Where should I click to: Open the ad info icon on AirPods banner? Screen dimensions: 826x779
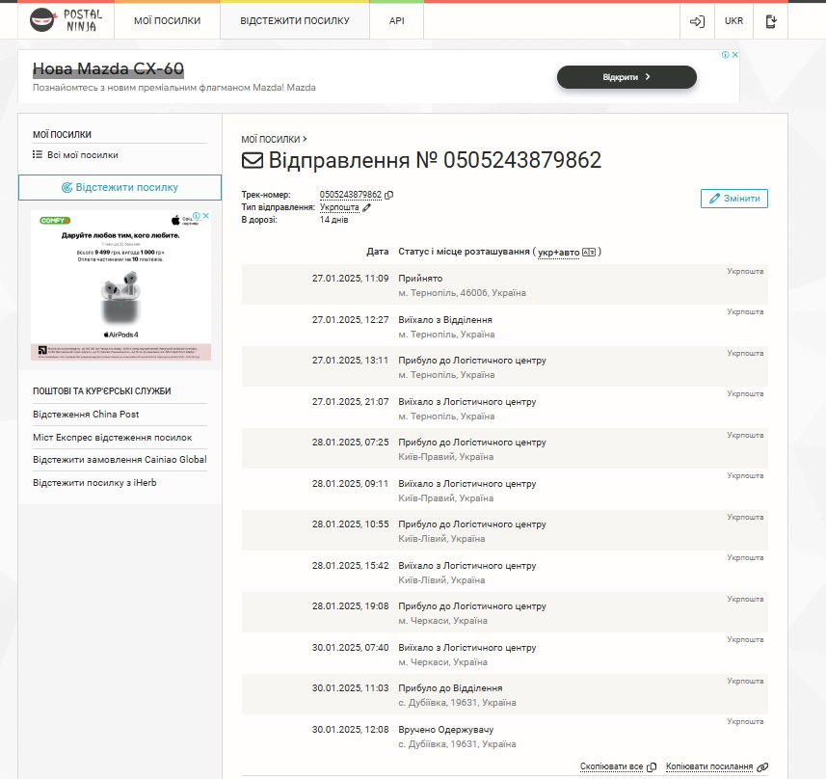[x=196, y=216]
